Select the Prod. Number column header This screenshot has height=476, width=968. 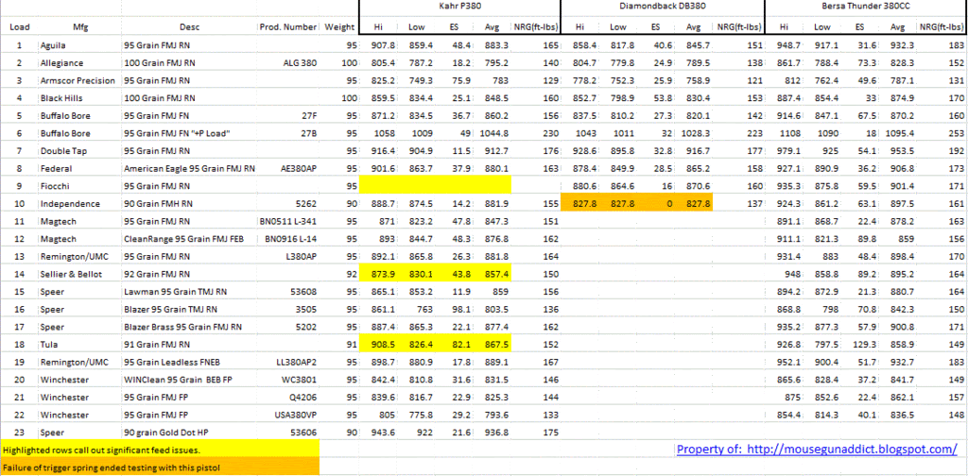pyautogui.click(x=287, y=27)
